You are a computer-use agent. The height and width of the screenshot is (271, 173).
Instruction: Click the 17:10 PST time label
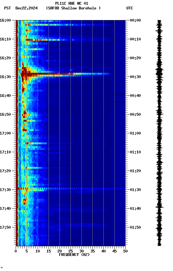pos(5,152)
